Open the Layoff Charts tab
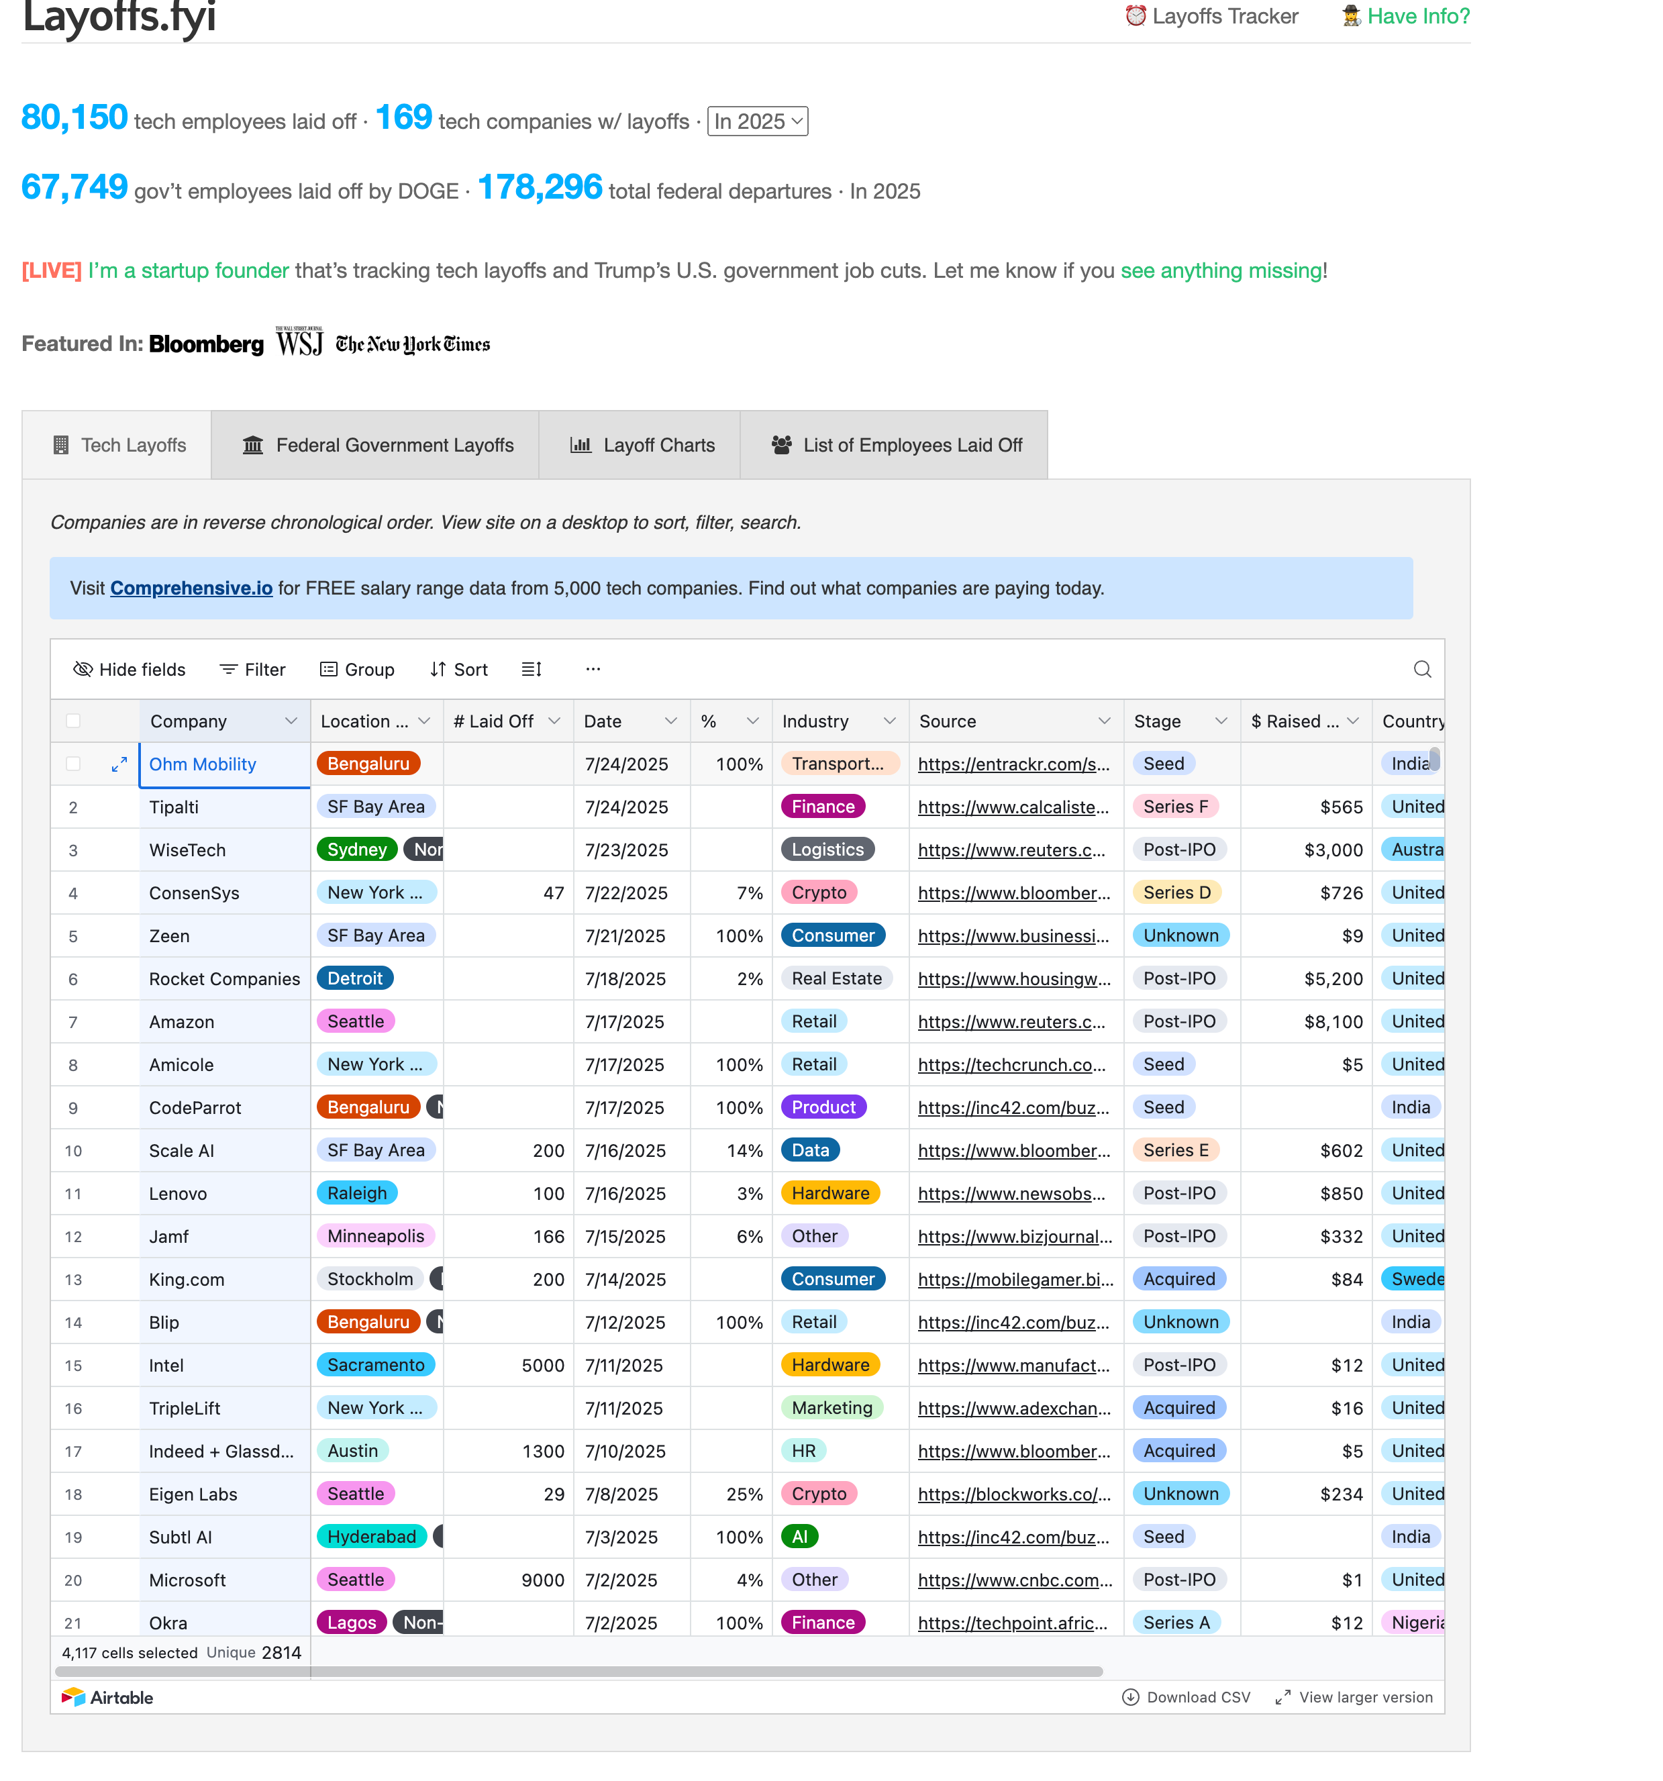 pos(642,446)
